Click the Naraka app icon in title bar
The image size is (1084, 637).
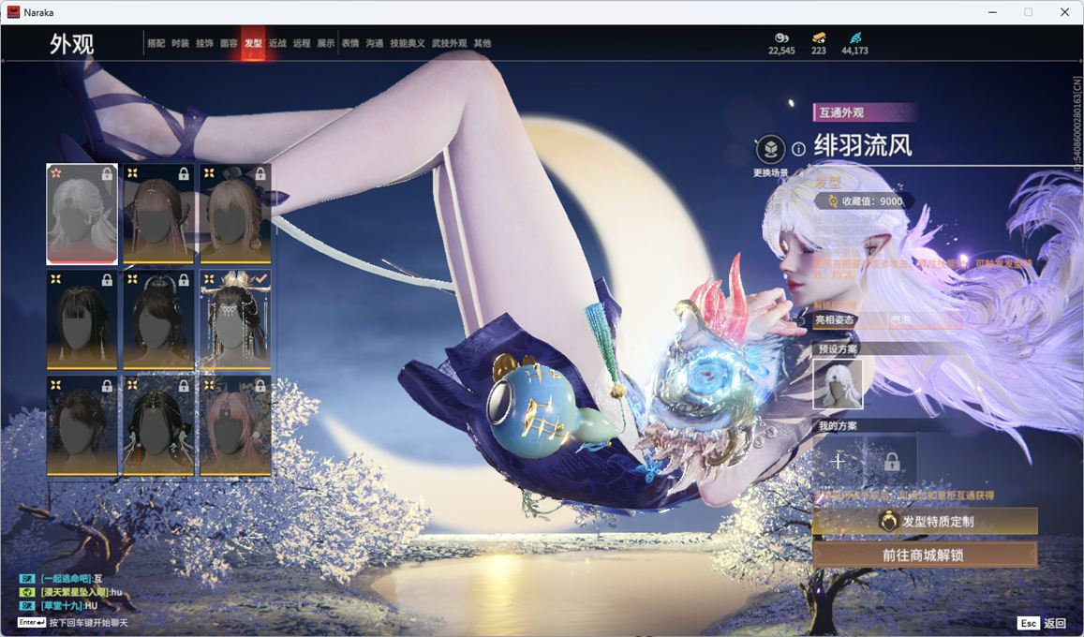(13, 12)
